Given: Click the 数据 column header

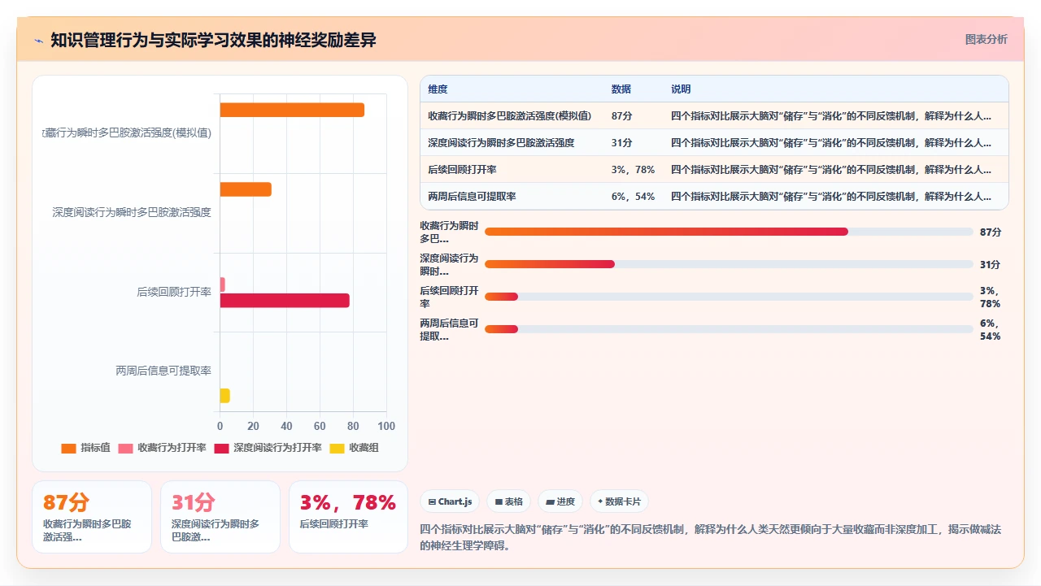Looking at the screenshot, I should (621, 89).
